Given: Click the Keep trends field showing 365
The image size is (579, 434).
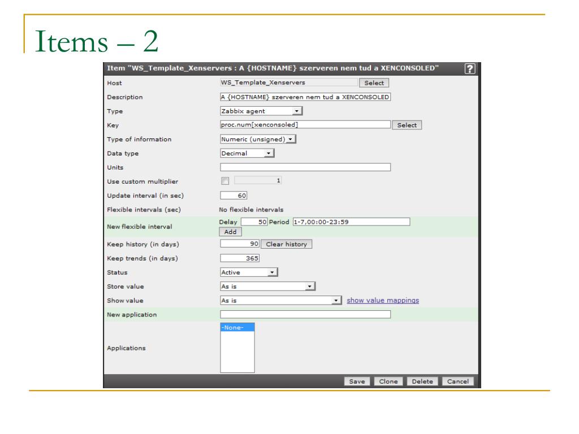Looking at the screenshot, I should (240, 258).
